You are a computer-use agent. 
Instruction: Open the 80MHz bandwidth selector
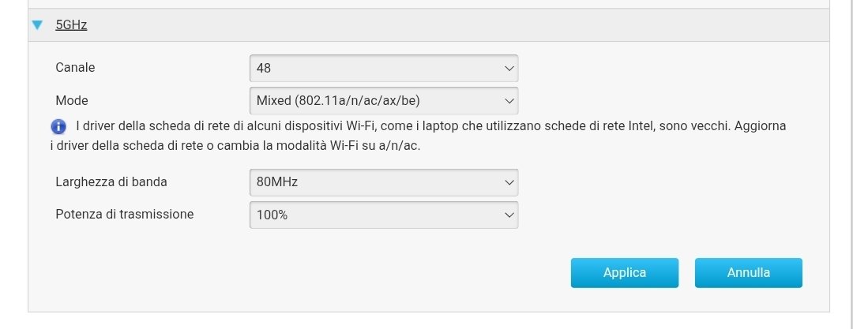click(383, 182)
